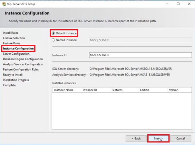Screen dimensions: 195x145
Task: Go to Feature Configuration Rules step
Action: (21, 69)
